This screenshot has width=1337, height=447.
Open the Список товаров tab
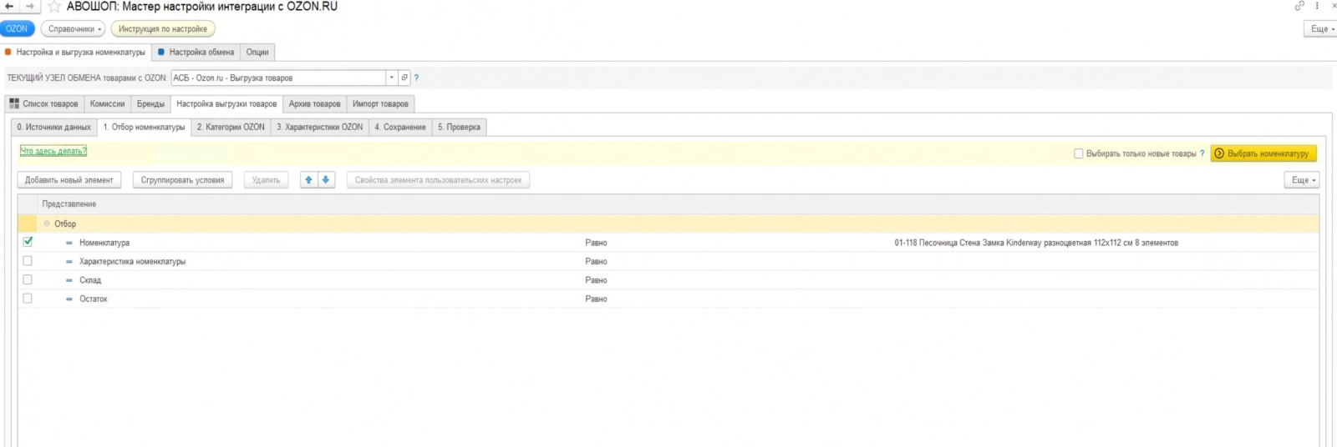pyautogui.click(x=44, y=103)
